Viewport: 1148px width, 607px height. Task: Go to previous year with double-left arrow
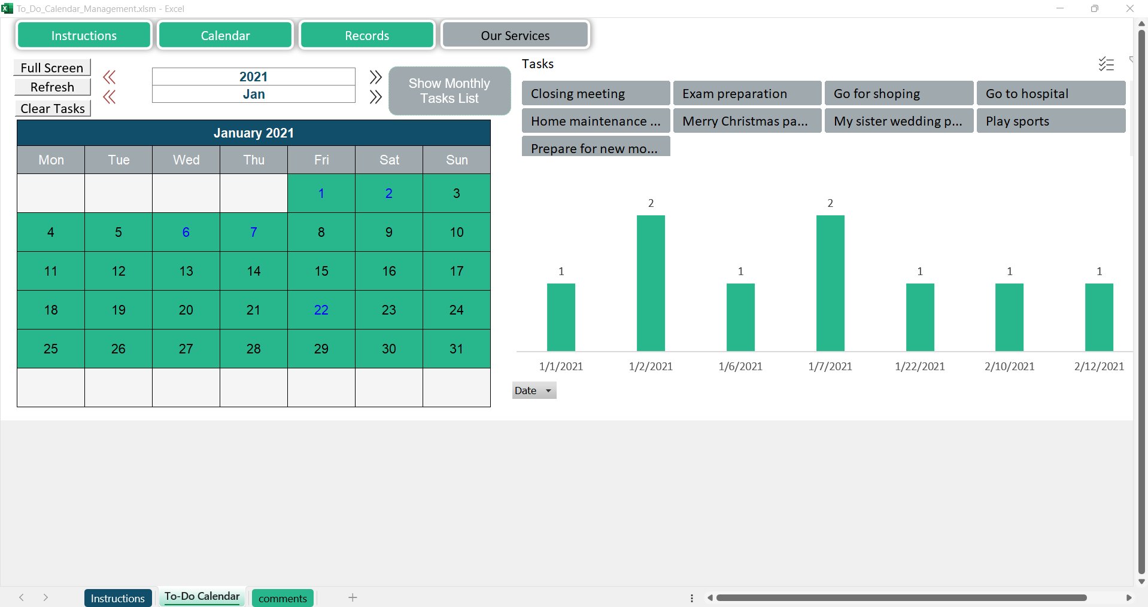pos(109,77)
